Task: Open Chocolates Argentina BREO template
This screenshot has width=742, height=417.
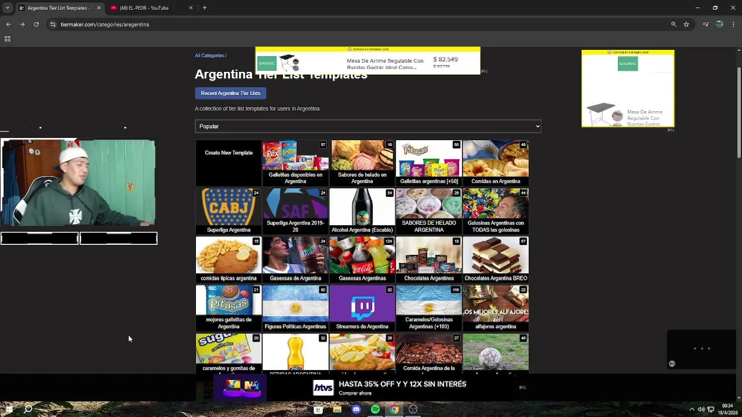Action: tap(496, 259)
